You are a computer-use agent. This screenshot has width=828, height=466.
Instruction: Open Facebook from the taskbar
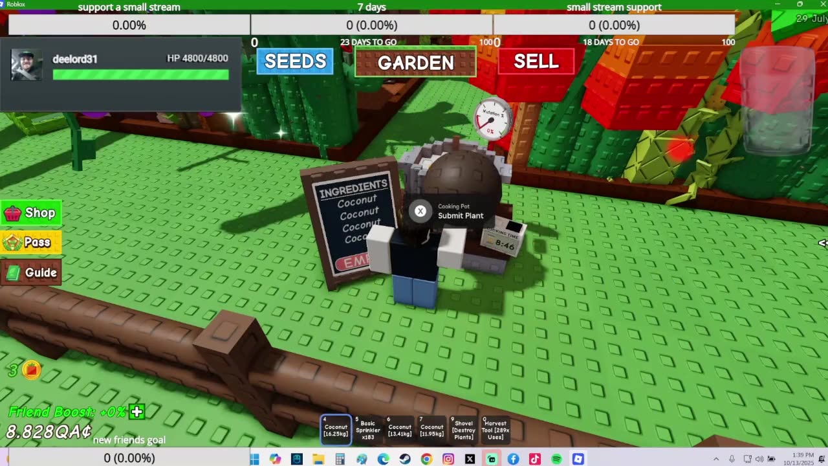[x=513, y=459]
